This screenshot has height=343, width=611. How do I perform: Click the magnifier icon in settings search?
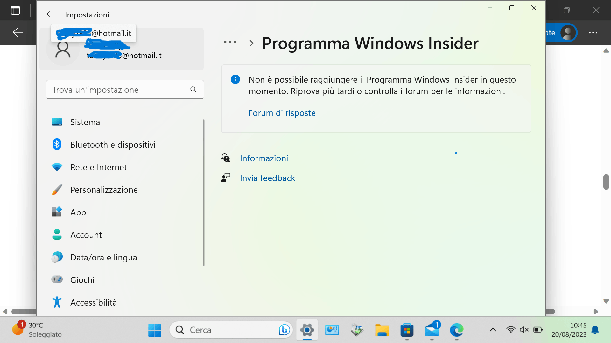(x=193, y=90)
